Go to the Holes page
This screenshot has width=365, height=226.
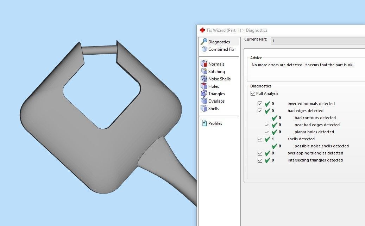point(213,86)
